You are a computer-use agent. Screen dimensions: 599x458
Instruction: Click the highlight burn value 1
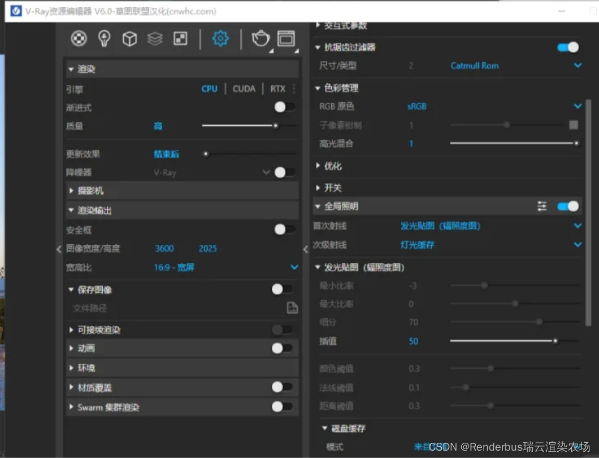411,144
